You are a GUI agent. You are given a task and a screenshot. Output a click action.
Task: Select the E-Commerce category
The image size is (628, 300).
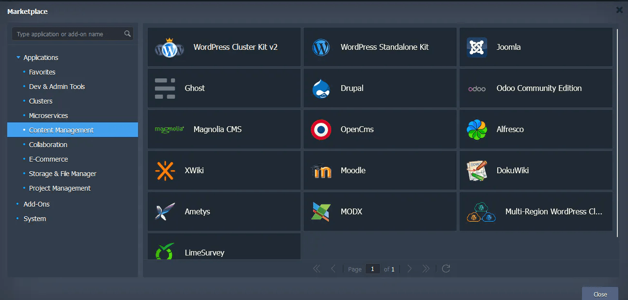click(x=48, y=159)
